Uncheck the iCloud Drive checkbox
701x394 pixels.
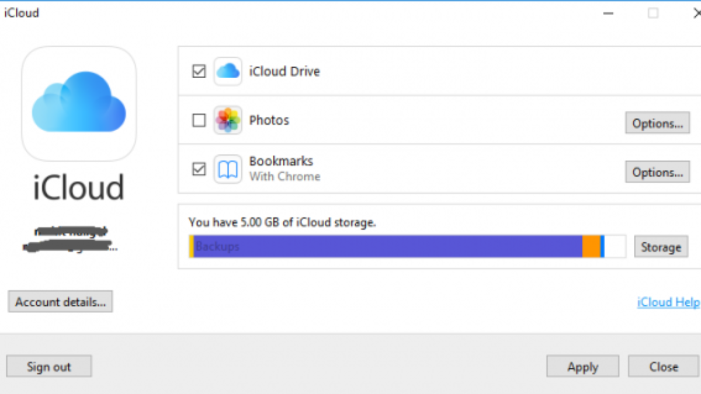tap(199, 72)
